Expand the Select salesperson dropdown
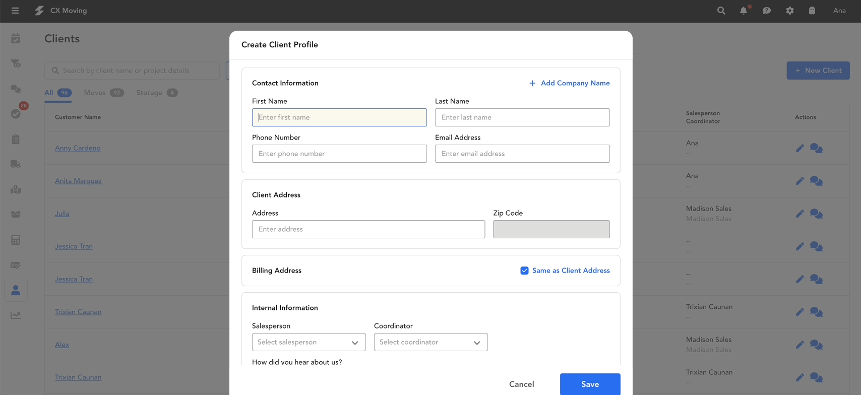Image resolution: width=861 pixels, height=395 pixels. [x=309, y=342]
